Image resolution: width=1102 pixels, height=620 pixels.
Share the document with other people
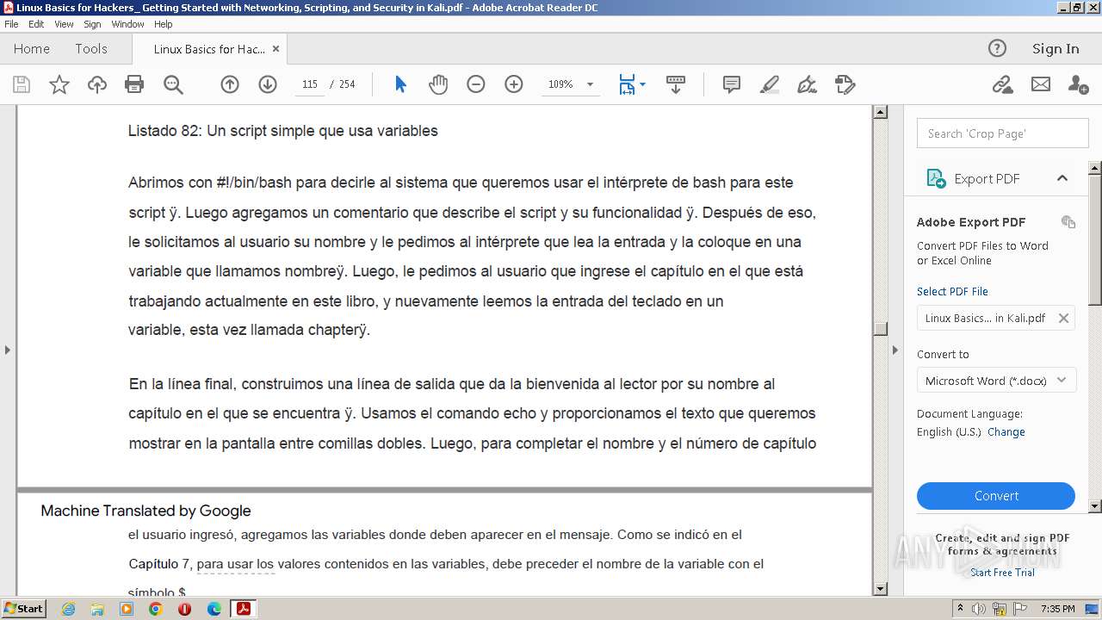tap(1078, 84)
